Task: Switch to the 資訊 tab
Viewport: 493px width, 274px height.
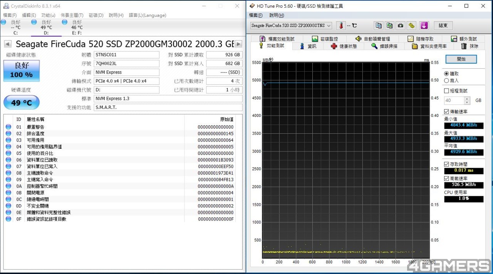Action: click(x=308, y=46)
